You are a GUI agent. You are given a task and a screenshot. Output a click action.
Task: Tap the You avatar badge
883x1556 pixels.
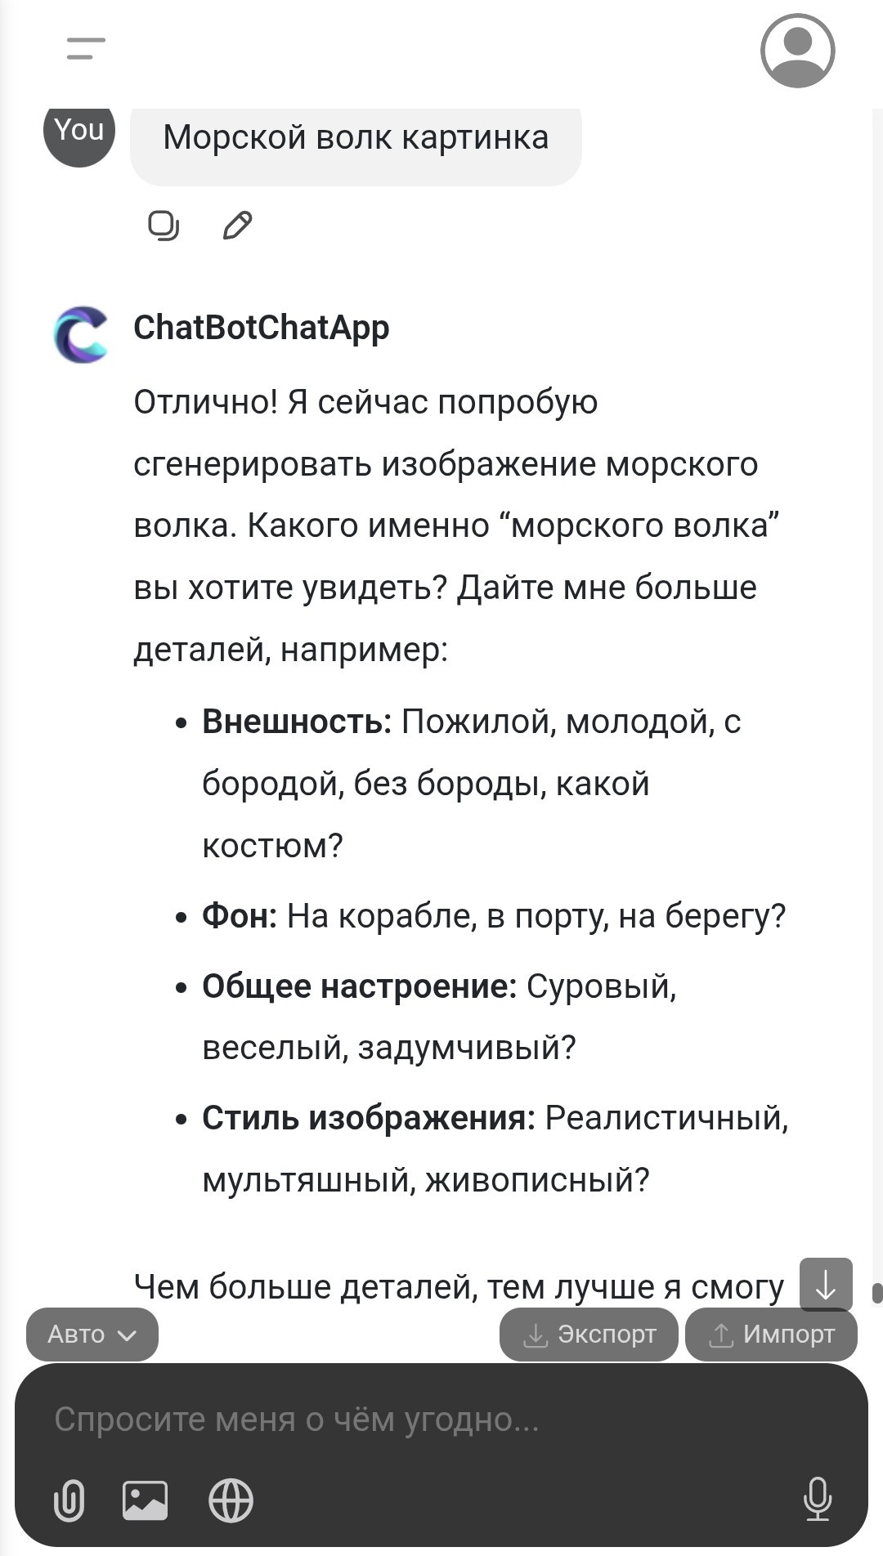[79, 133]
